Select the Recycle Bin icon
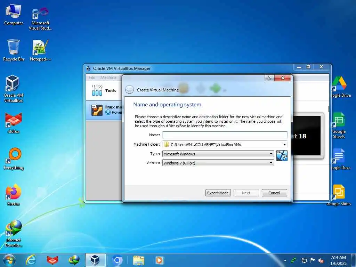The image size is (356, 267). coord(14,50)
